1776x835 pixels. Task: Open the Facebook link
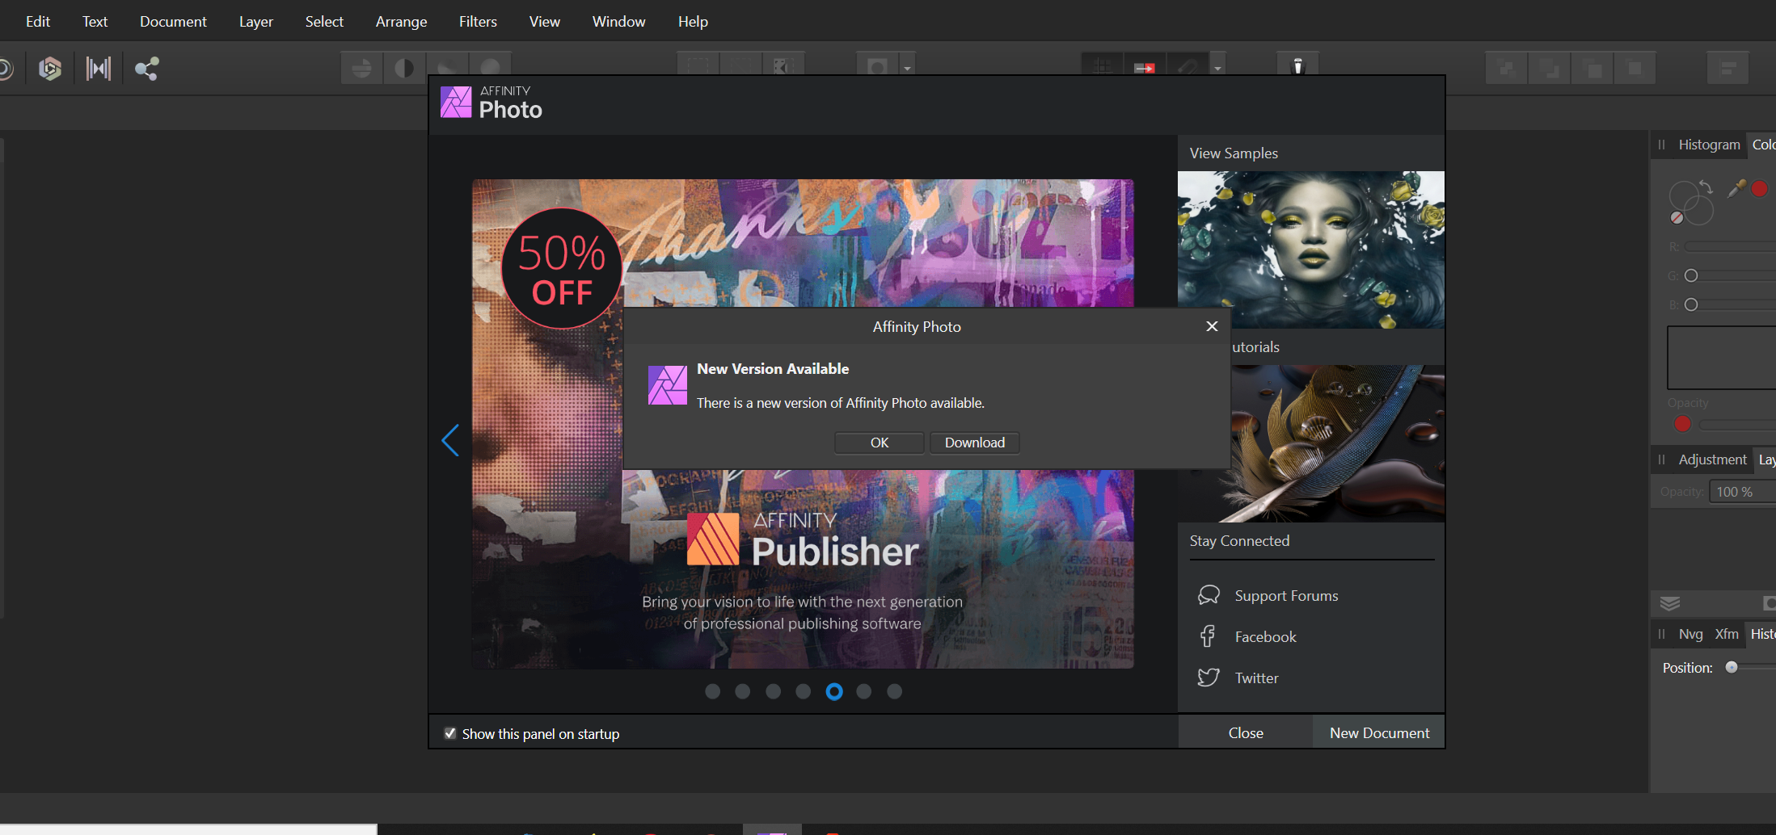tap(1265, 636)
